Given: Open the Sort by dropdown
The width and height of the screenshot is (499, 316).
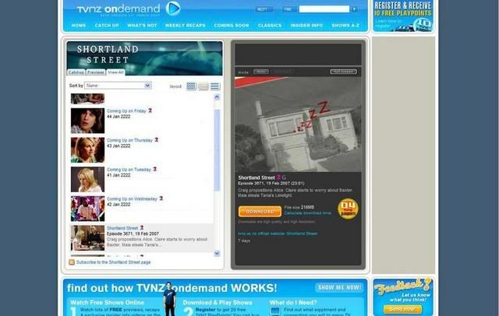Looking at the screenshot, I should coord(118,86).
